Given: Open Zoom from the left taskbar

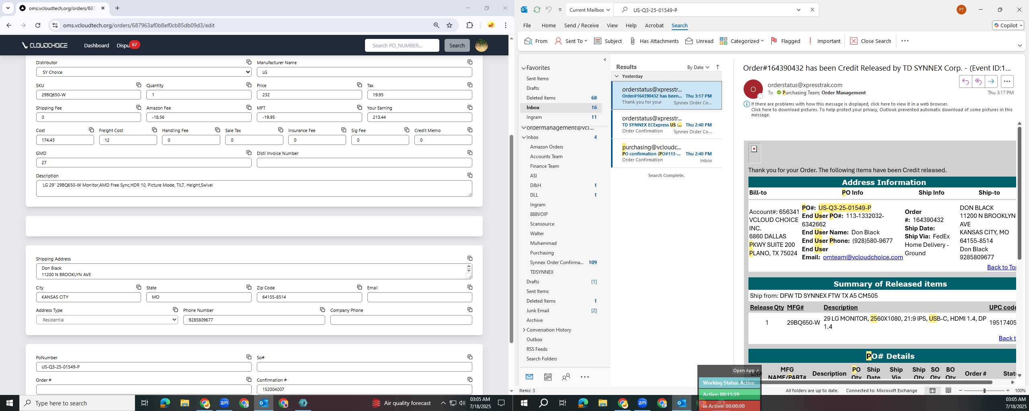Looking at the screenshot, I should 224,403.
